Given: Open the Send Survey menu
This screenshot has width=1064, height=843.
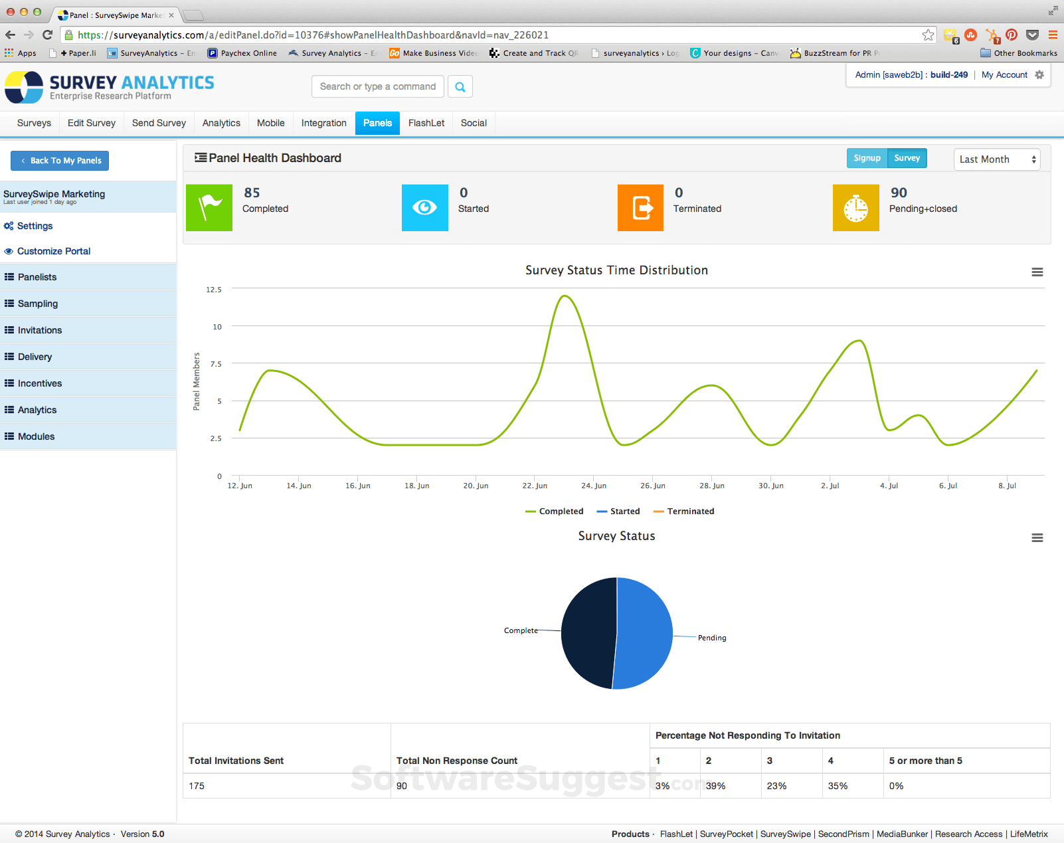Looking at the screenshot, I should tap(158, 123).
